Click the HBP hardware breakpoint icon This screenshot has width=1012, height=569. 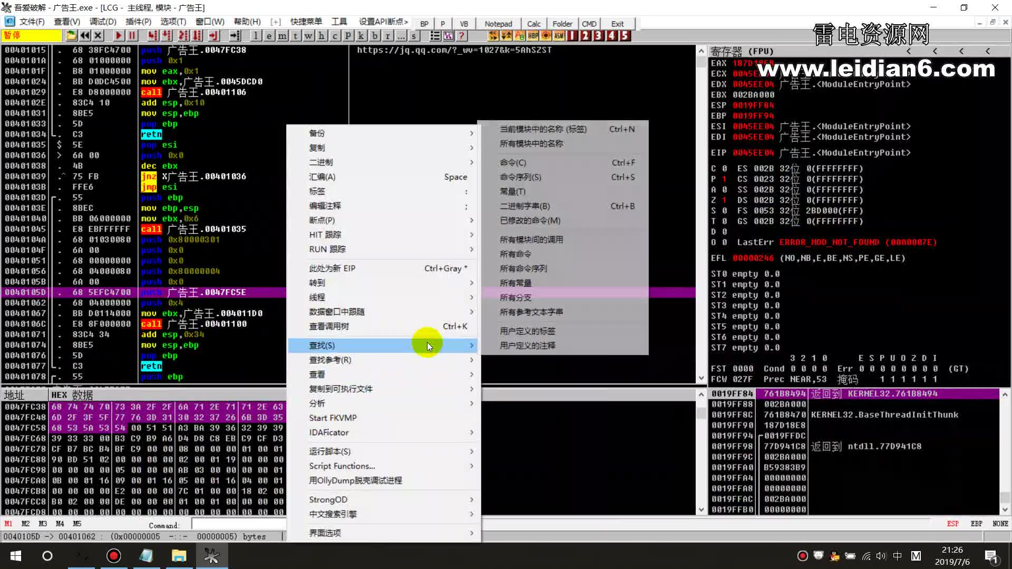coord(533,35)
